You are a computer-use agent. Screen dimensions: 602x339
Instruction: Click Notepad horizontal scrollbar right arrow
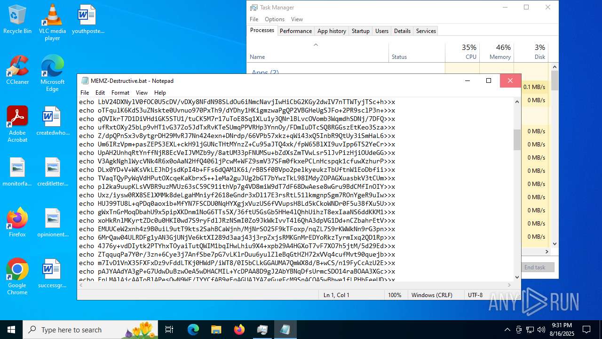[510, 285]
